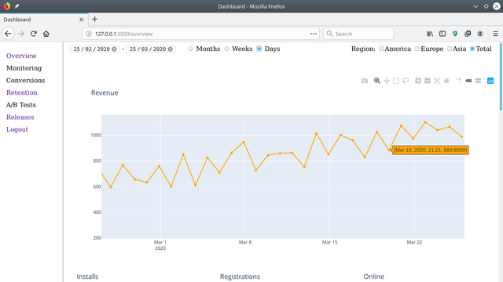The width and height of the screenshot is (503, 282).
Task: Select the Pan tool in chart modebar
Action: coord(387,81)
